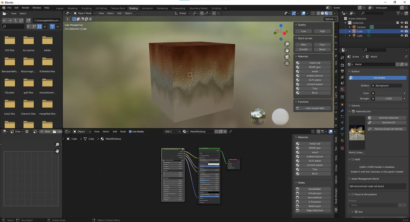Refresh the file browser listing

point(21,21)
